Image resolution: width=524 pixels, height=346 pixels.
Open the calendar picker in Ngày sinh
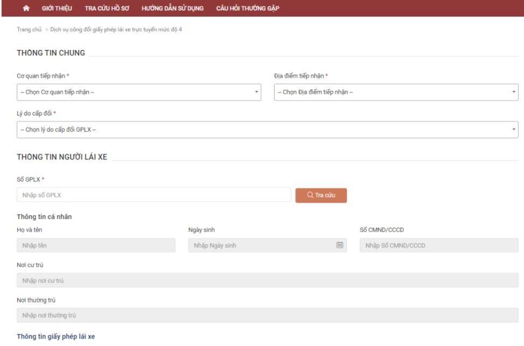coord(339,245)
